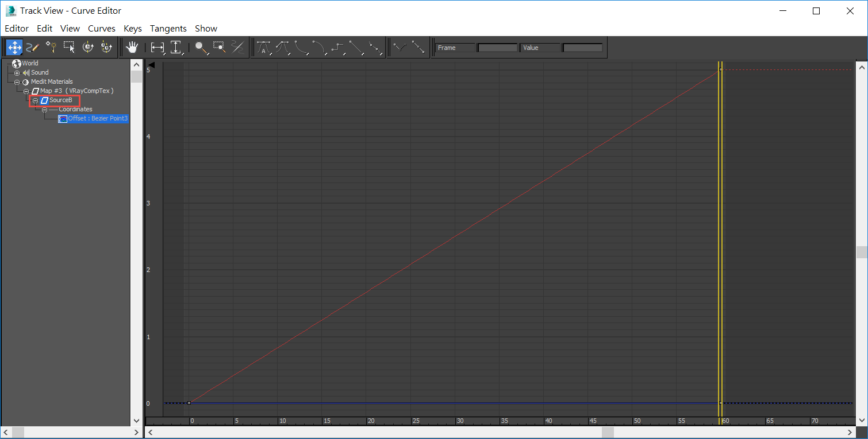Collapse the SourceB node

pyautogui.click(x=35, y=100)
